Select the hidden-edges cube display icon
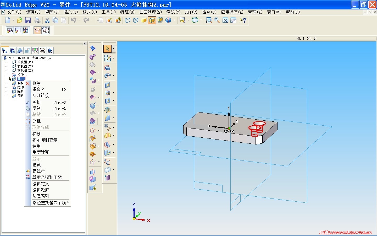The image size is (377, 236). tap(136, 20)
